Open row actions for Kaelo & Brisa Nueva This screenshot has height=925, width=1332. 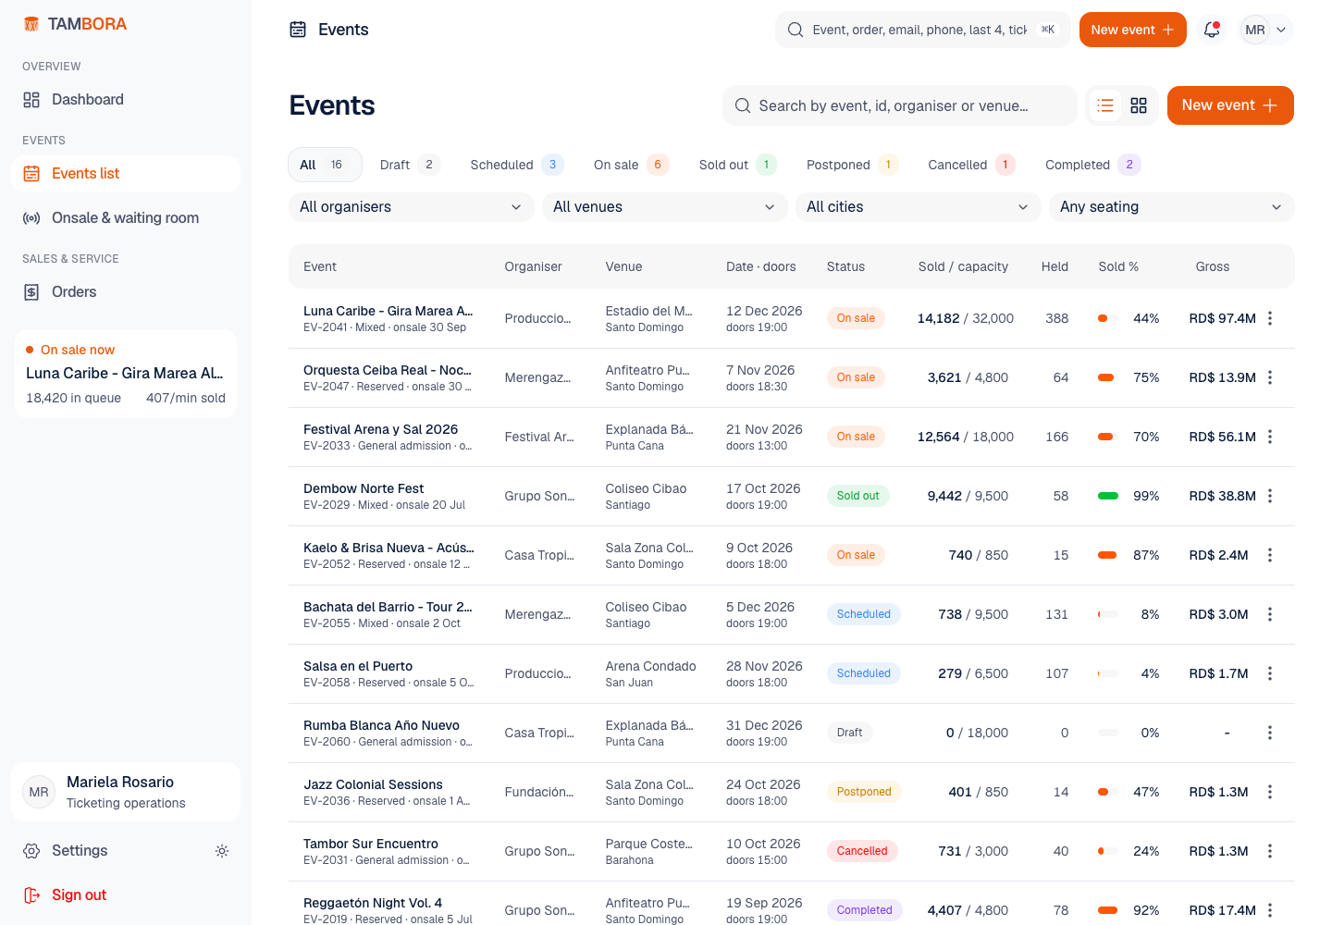point(1270,555)
